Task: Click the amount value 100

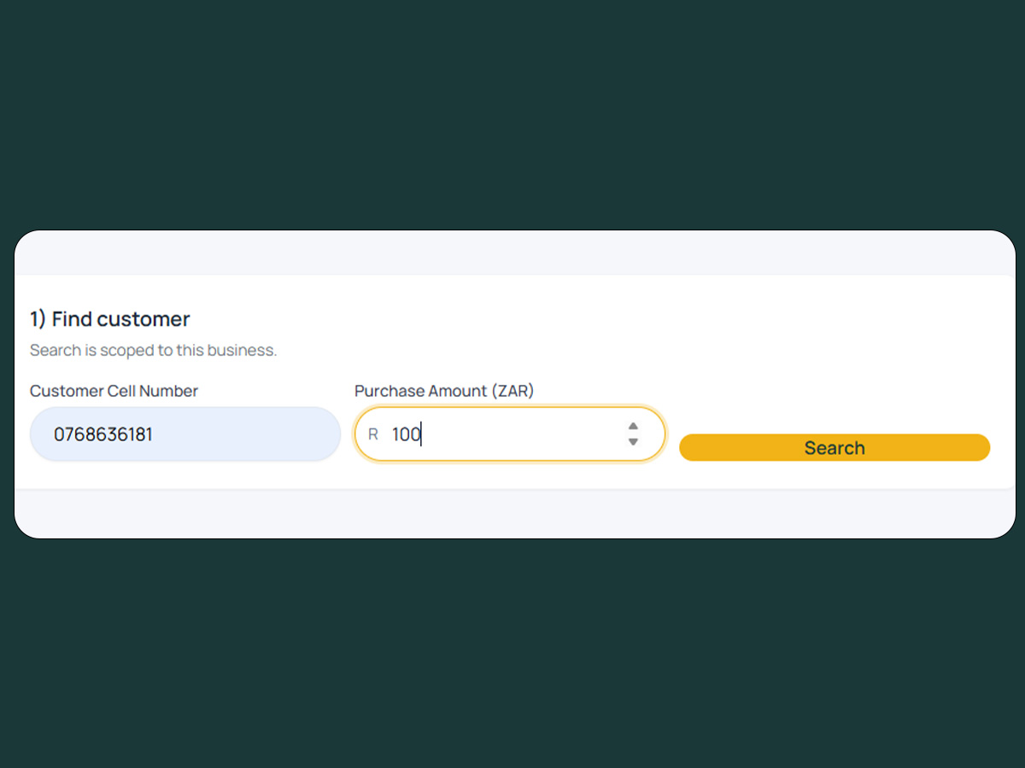Action: point(405,433)
